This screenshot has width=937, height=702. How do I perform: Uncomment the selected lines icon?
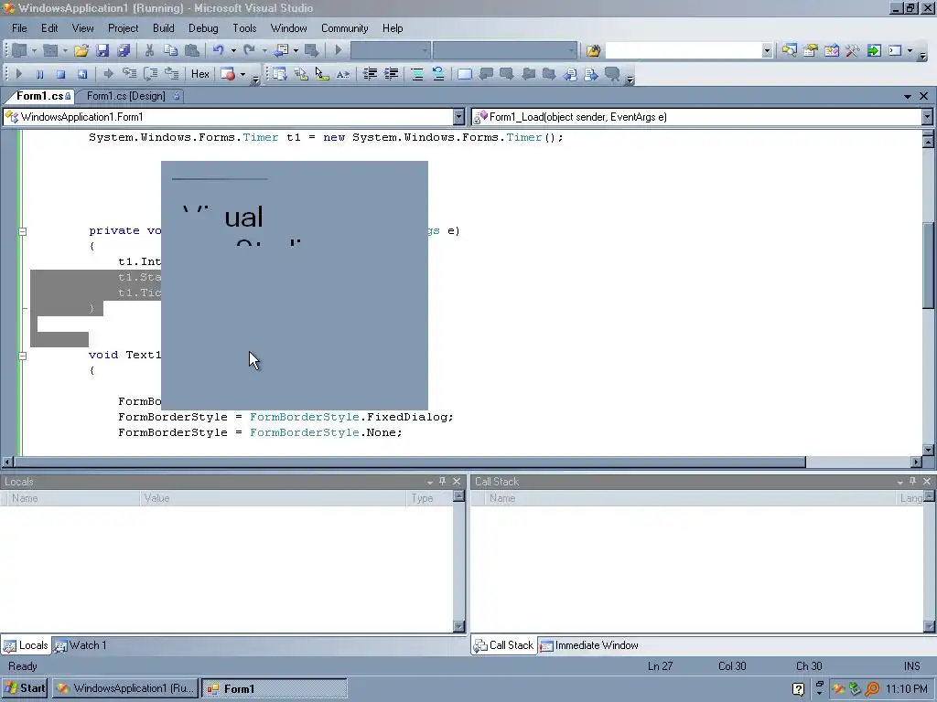[438, 74]
